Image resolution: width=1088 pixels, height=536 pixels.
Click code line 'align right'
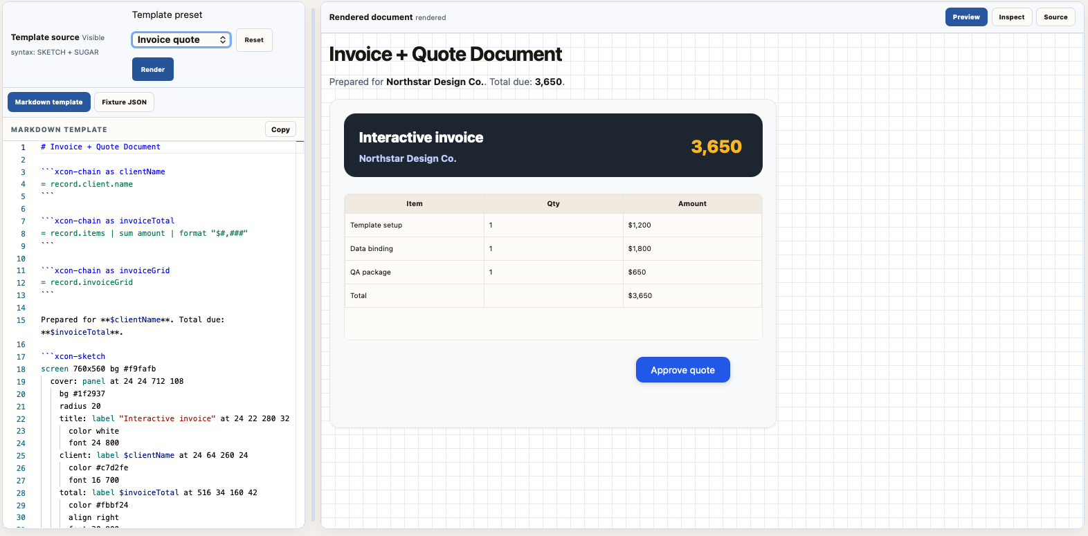pyautogui.click(x=93, y=517)
